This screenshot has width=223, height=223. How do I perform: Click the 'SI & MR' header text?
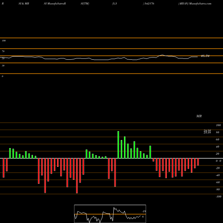click(24, 4)
